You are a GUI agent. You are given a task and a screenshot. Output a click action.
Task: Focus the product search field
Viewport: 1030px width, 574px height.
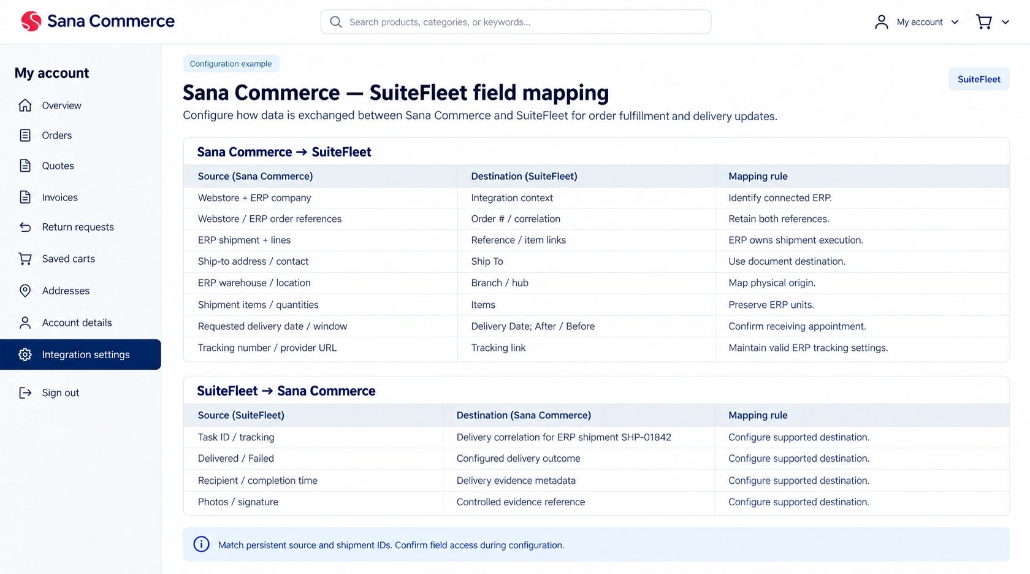516,22
